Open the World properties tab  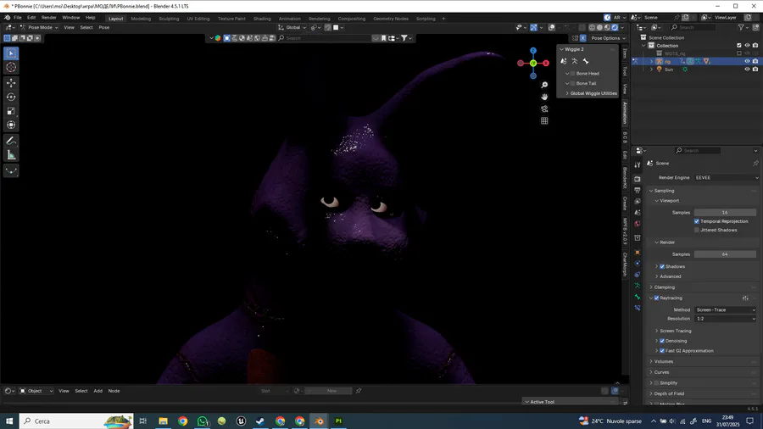point(638,224)
